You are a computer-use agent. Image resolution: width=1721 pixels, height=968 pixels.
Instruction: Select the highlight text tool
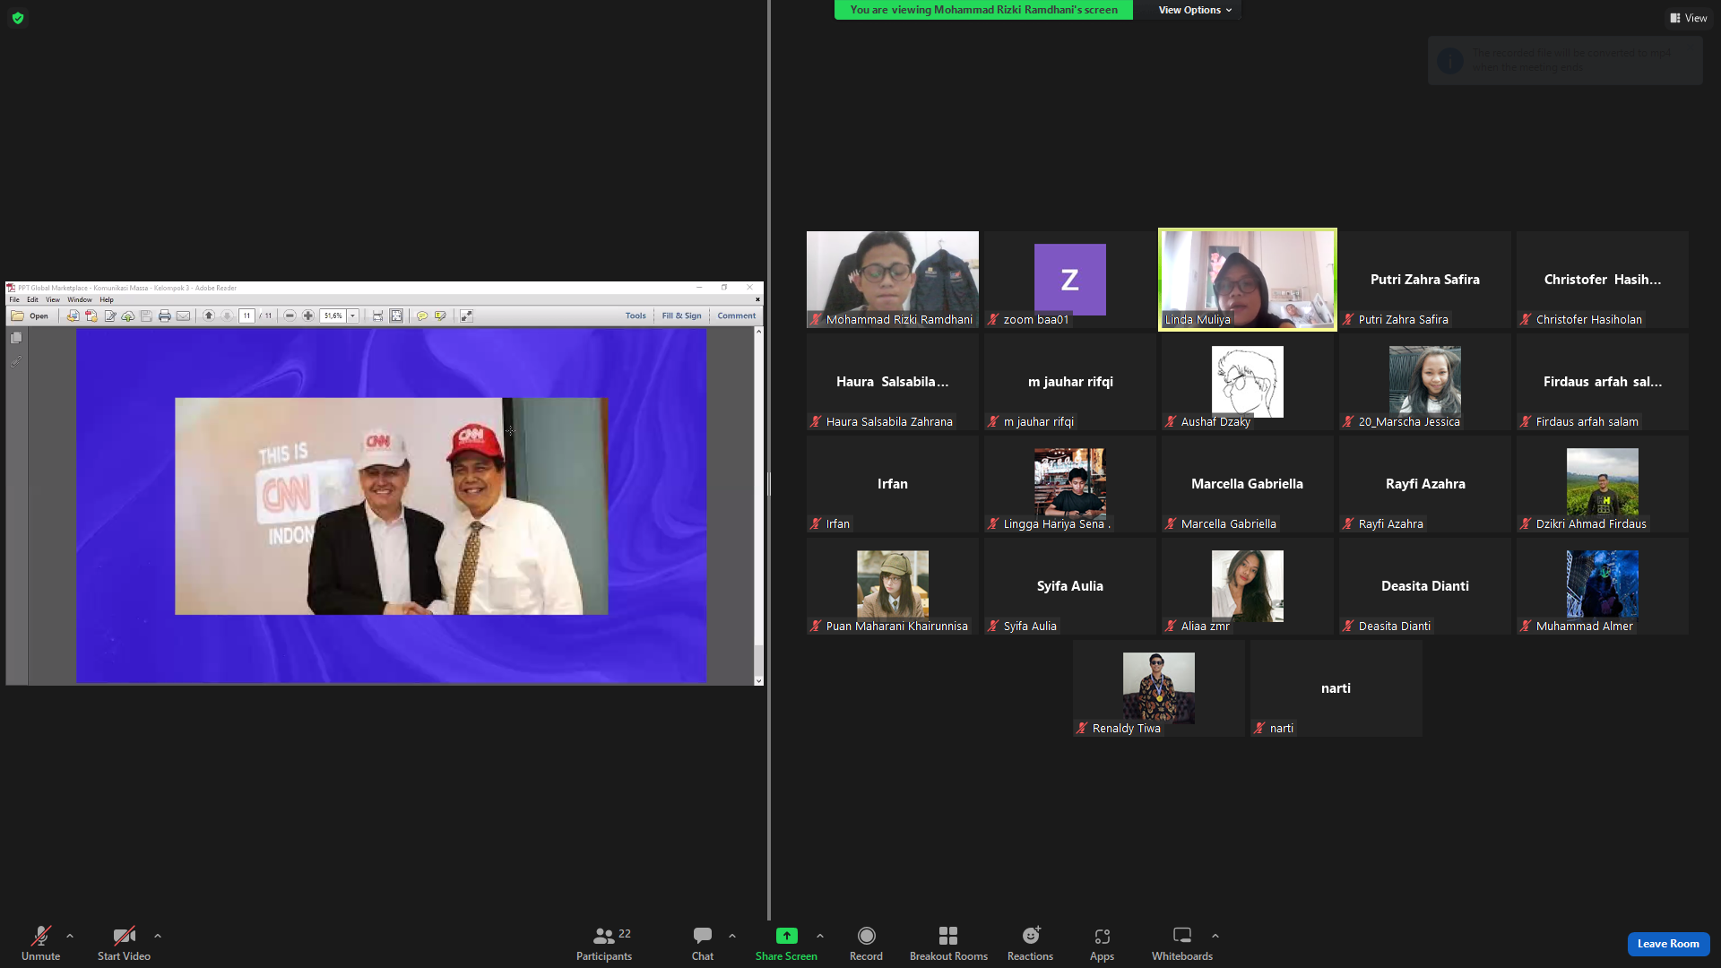pyautogui.click(x=440, y=315)
